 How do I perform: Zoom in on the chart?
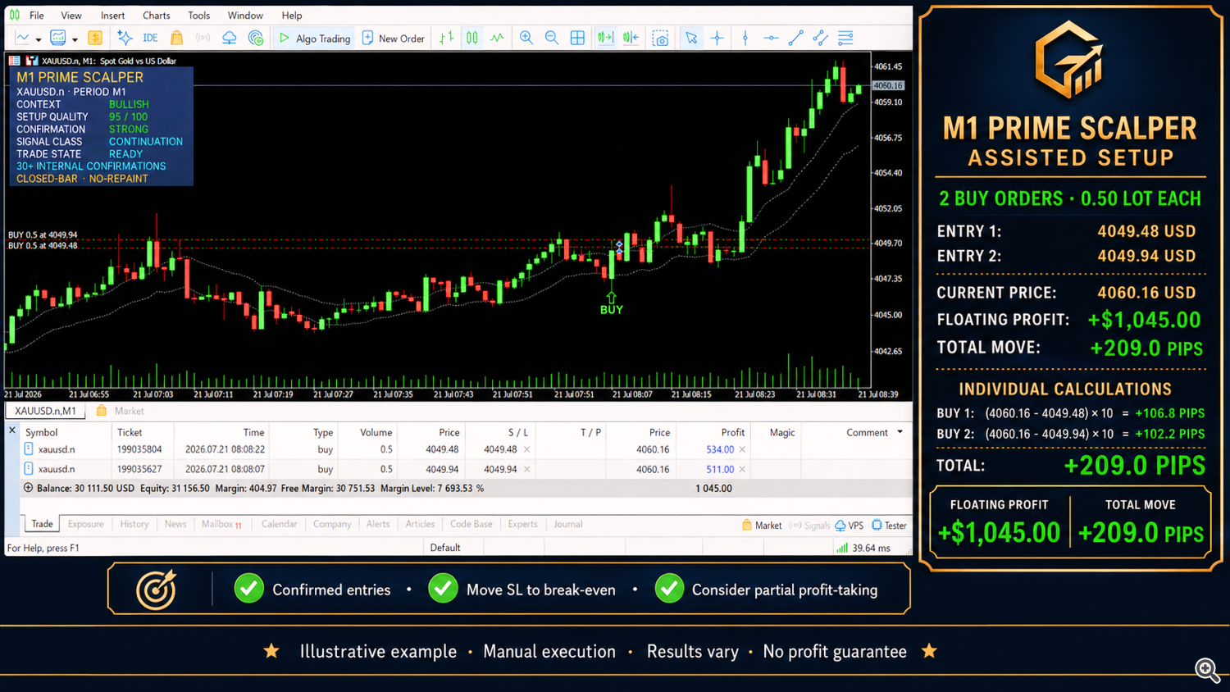point(526,38)
